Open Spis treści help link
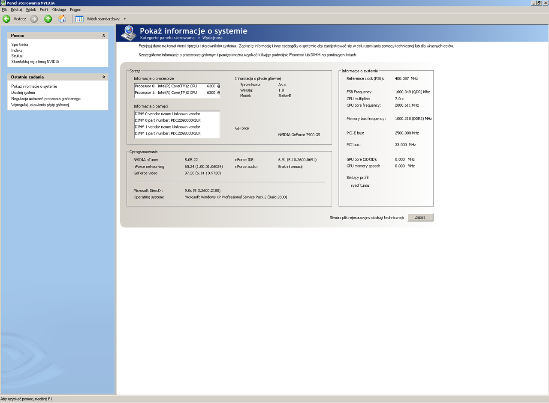 pos(20,45)
